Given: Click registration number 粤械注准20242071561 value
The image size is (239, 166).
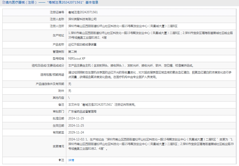Looking at the screenshot, I should coord(83,12).
